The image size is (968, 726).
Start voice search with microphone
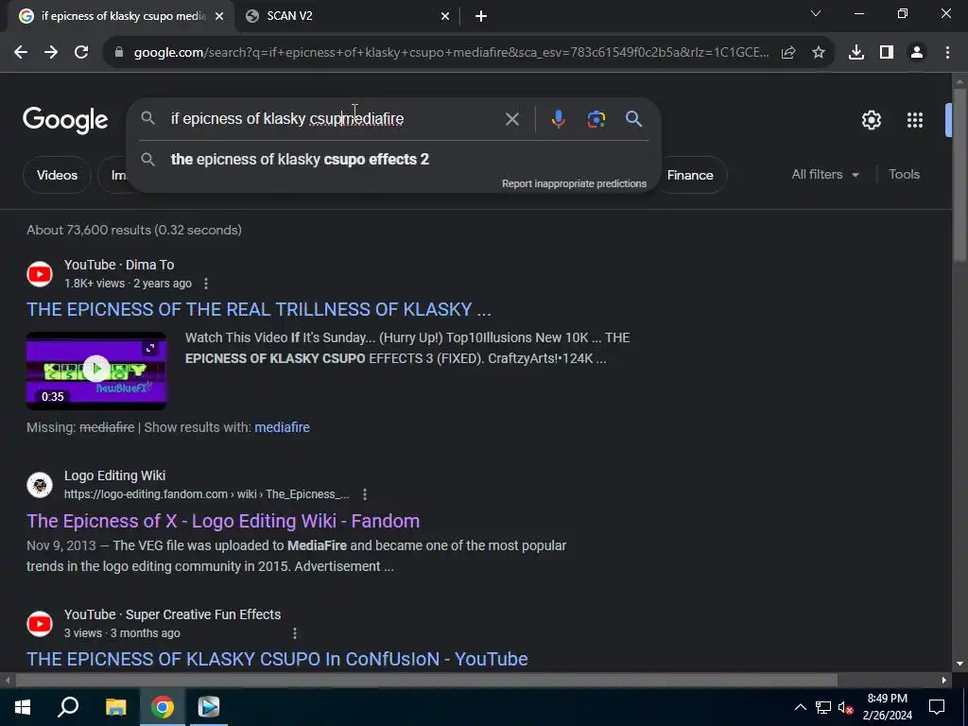click(558, 119)
